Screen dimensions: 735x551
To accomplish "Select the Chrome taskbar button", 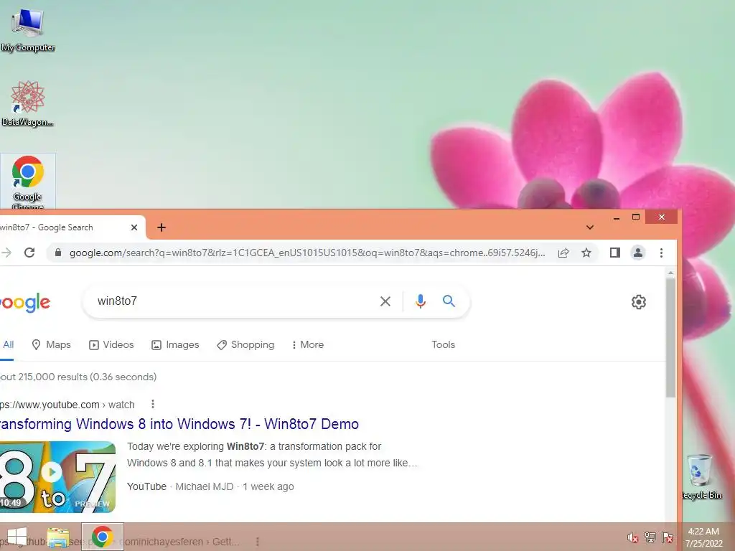I will tap(102, 537).
